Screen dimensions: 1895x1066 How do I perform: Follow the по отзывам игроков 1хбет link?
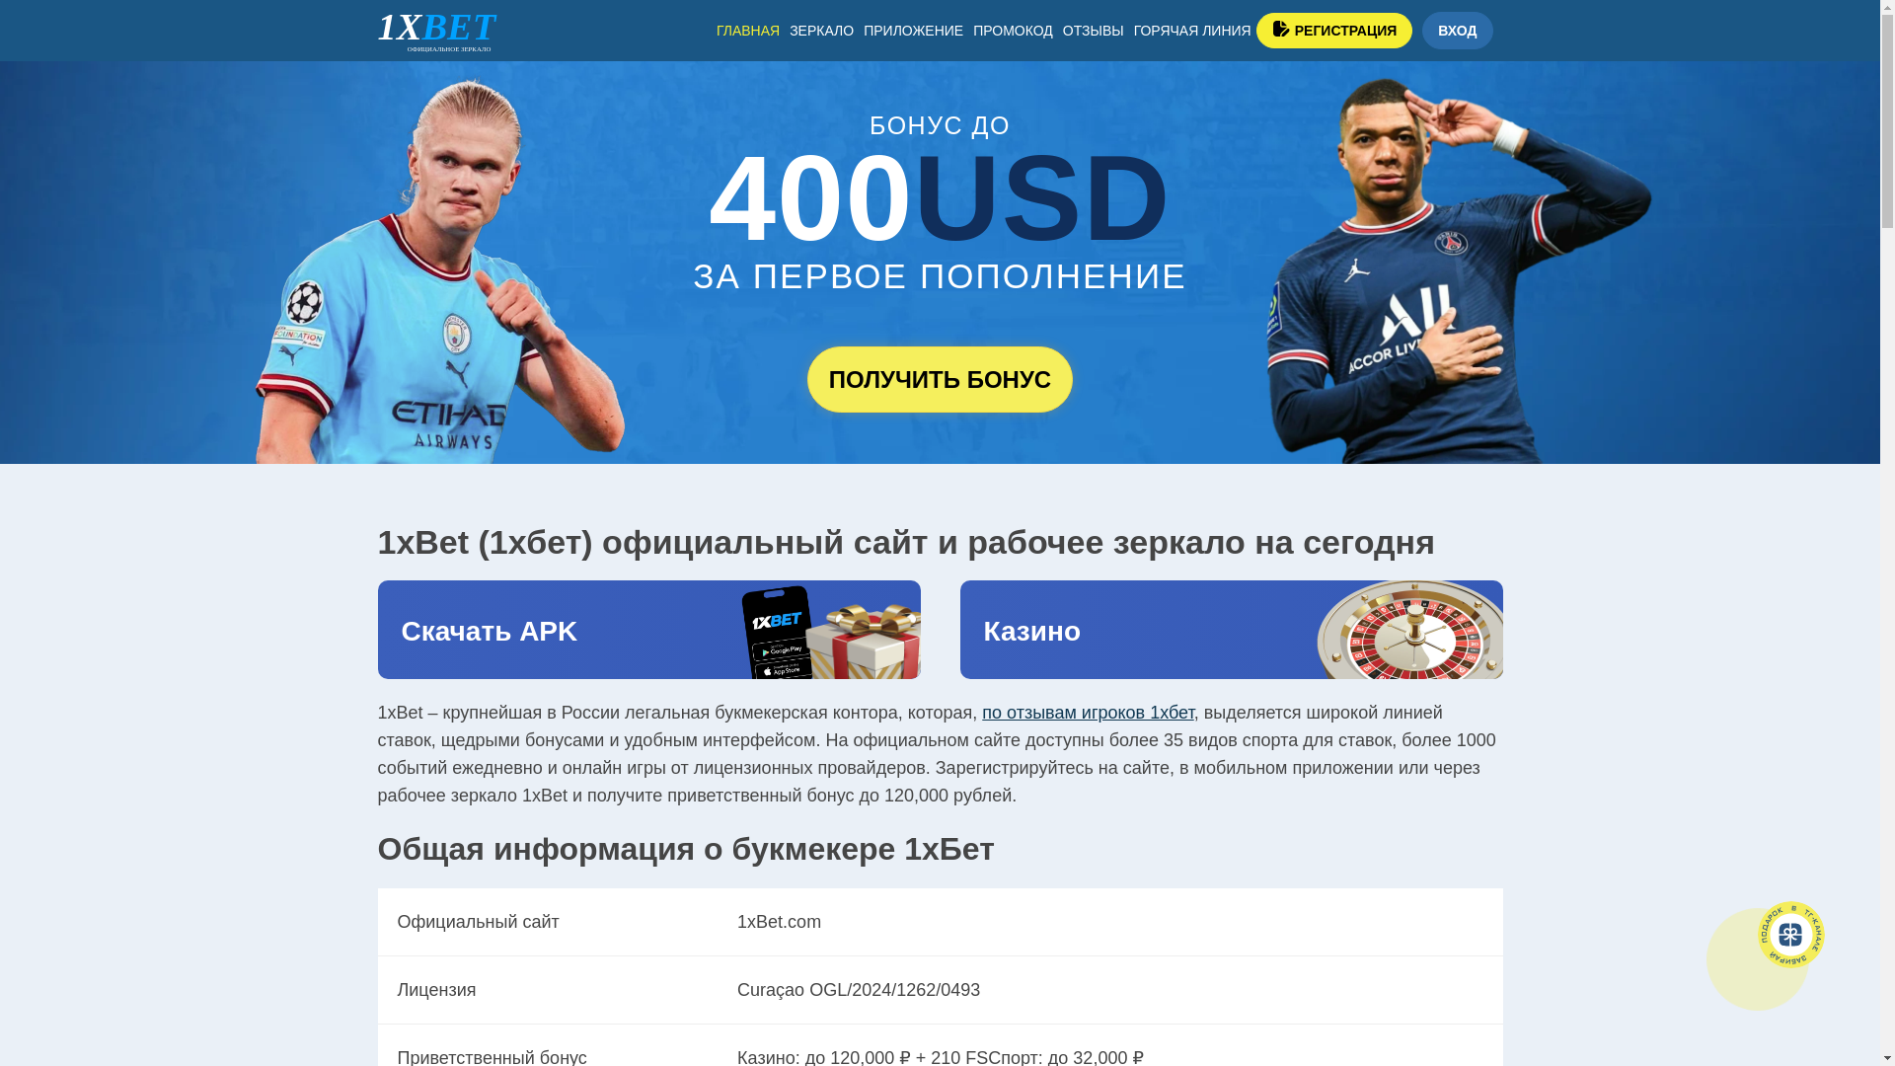click(x=1088, y=713)
